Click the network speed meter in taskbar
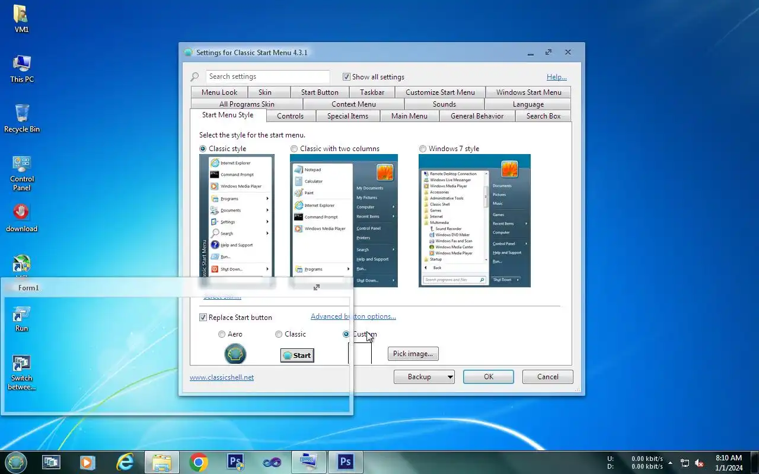The width and height of the screenshot is (759, 474). point(635,463)
